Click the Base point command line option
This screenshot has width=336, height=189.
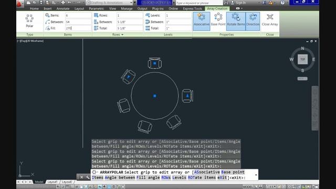pyautogui.click(x=233, y=172)
